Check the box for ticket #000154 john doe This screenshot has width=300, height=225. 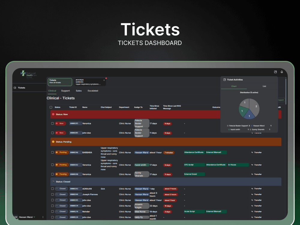coord(52,206)
